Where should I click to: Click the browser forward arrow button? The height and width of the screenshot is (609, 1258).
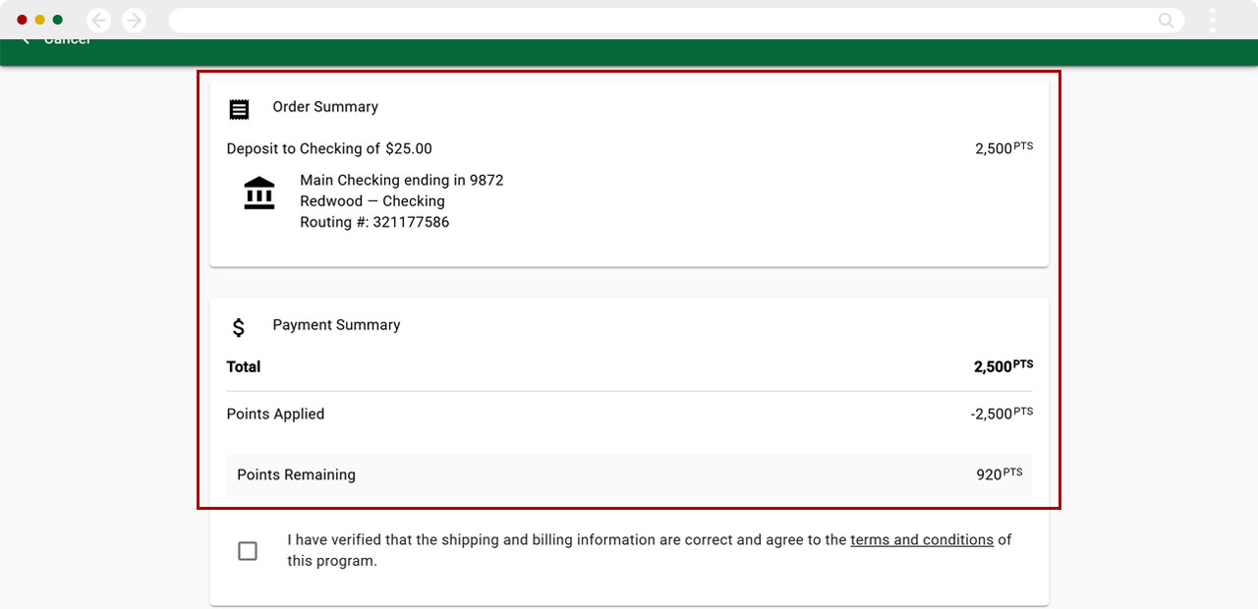click(x=134, y=20)
